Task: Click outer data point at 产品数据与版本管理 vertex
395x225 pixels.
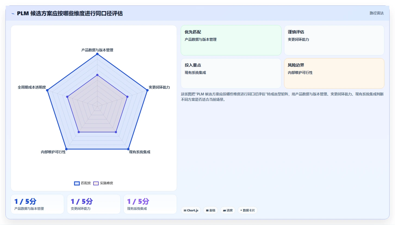Action: 97,54
